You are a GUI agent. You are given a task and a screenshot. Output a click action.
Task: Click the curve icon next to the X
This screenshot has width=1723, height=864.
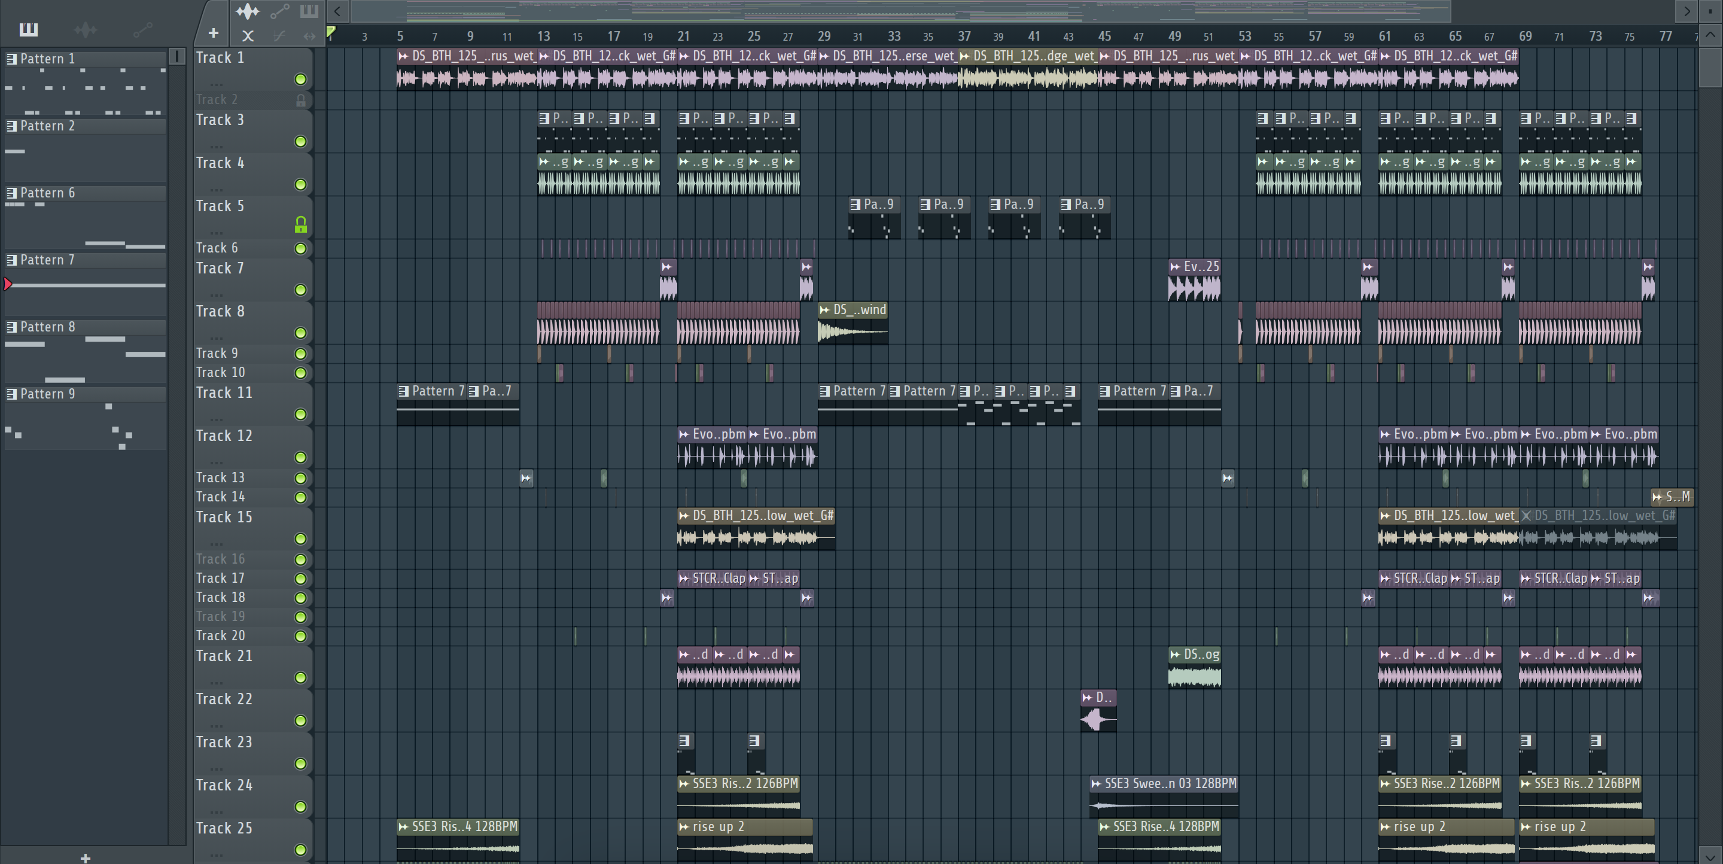tap(279, 36)
